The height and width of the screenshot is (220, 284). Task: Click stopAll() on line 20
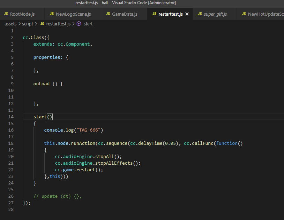tap(107, 156)
